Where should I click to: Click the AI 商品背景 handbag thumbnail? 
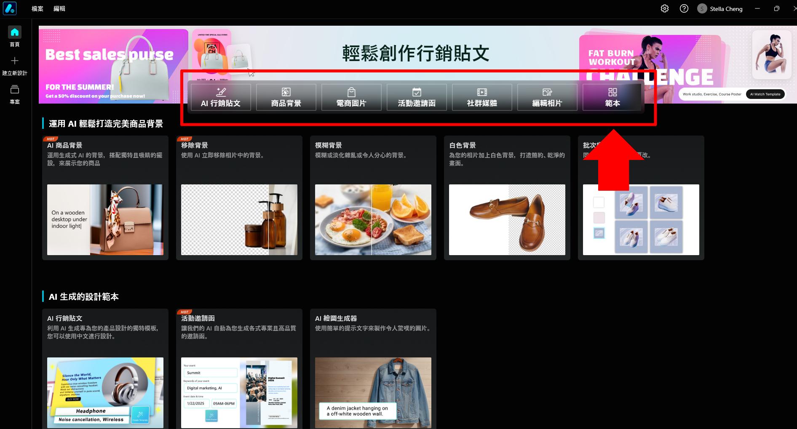pyautogui.click(x=105, y=219)
